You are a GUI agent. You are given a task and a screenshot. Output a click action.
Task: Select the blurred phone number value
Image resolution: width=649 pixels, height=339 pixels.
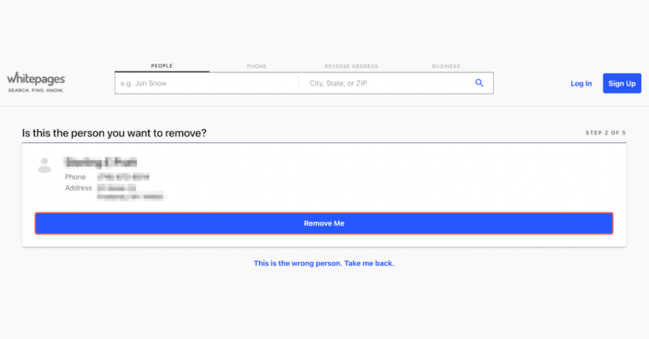point(124,177)
